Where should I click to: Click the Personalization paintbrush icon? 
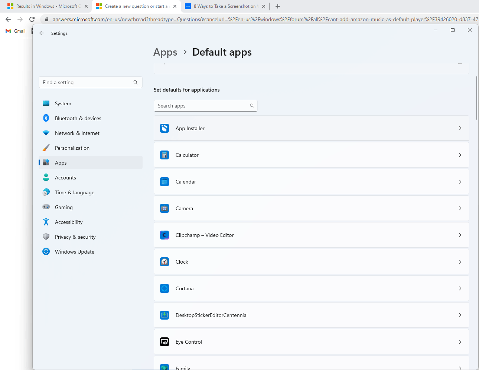pos(46,148)
